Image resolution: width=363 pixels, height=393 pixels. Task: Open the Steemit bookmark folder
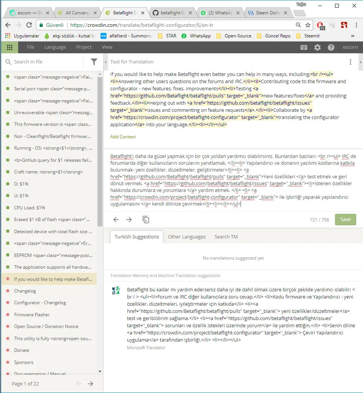(308, 36)
